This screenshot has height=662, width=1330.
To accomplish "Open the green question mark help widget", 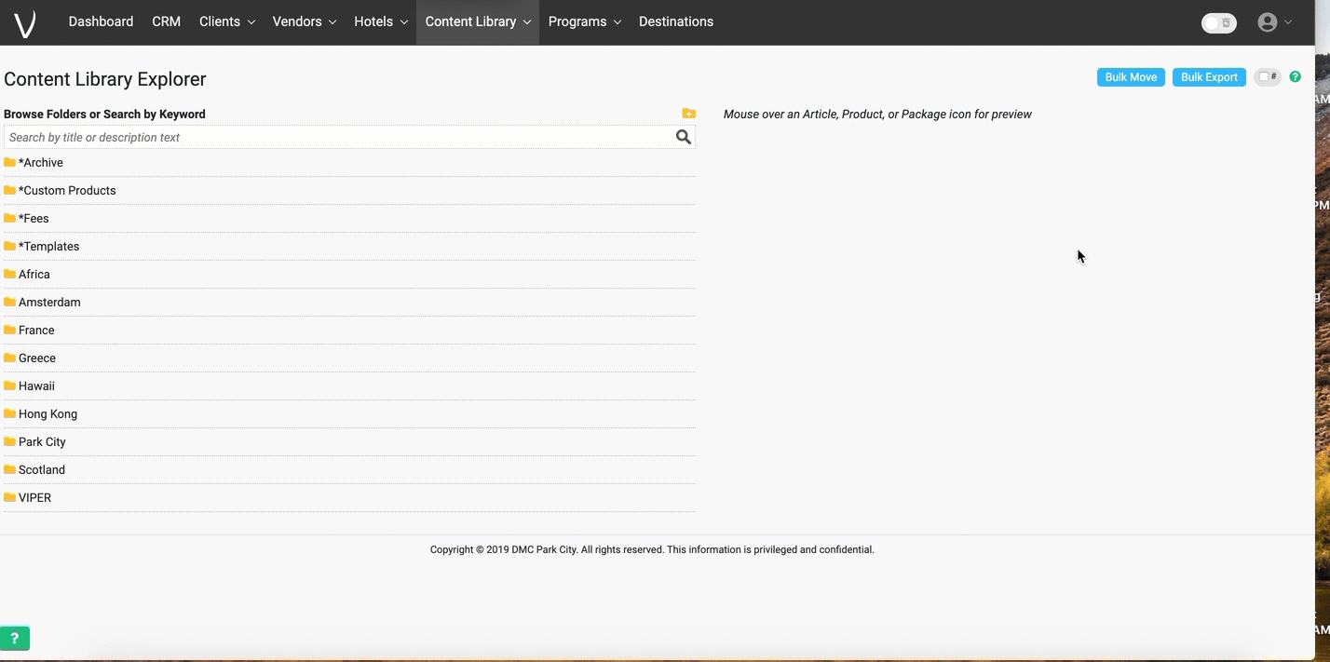I will pos(14,639).
